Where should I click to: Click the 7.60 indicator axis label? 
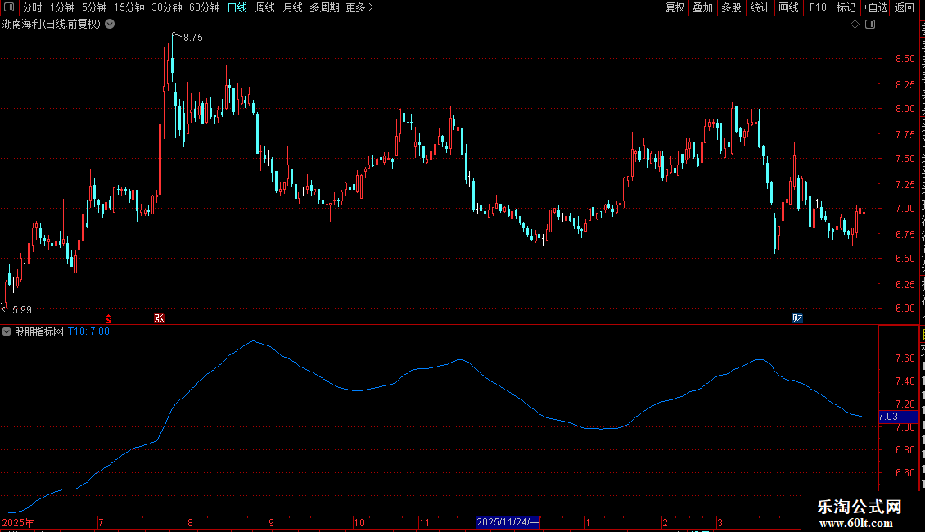905,358
